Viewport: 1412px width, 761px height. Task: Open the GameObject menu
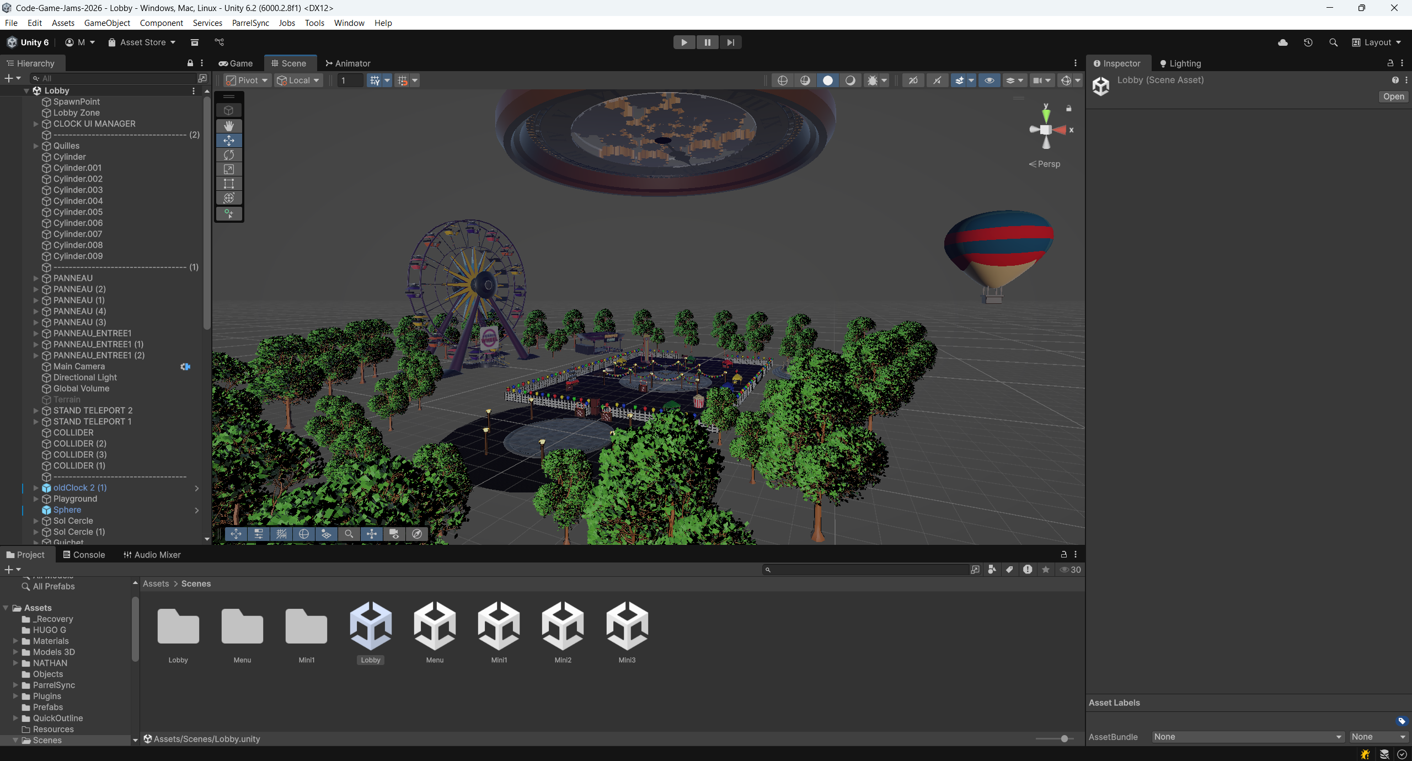pyautogui.click(x=107, y=23)
